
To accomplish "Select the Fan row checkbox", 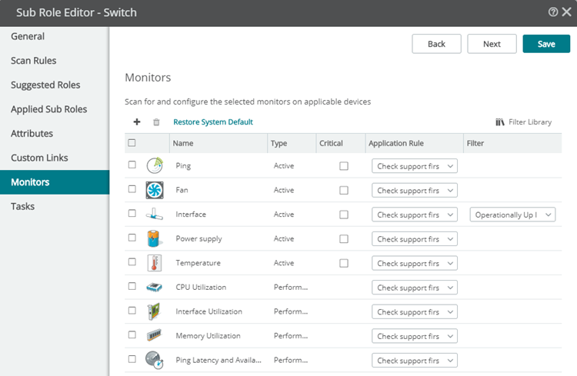I will click(x=132, y=189).
